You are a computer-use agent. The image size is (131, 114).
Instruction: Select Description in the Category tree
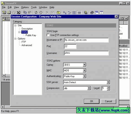tap(27, 29)
